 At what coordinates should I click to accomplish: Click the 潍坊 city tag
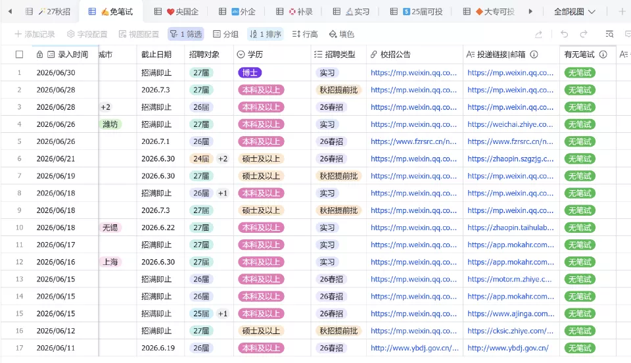(x=110, y=124)
